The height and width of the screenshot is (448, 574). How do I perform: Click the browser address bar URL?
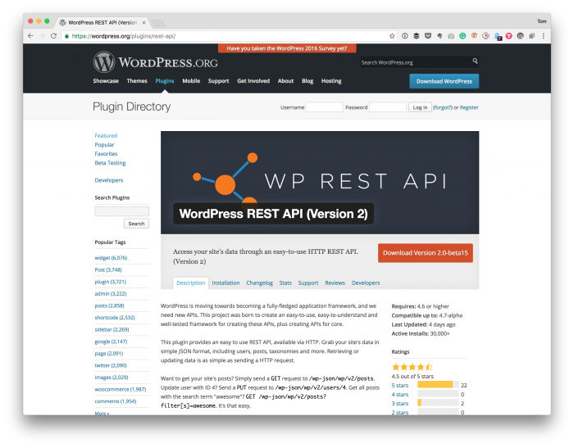point(124,36)
